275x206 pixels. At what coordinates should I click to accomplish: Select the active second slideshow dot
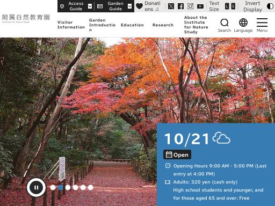[60, 187]
